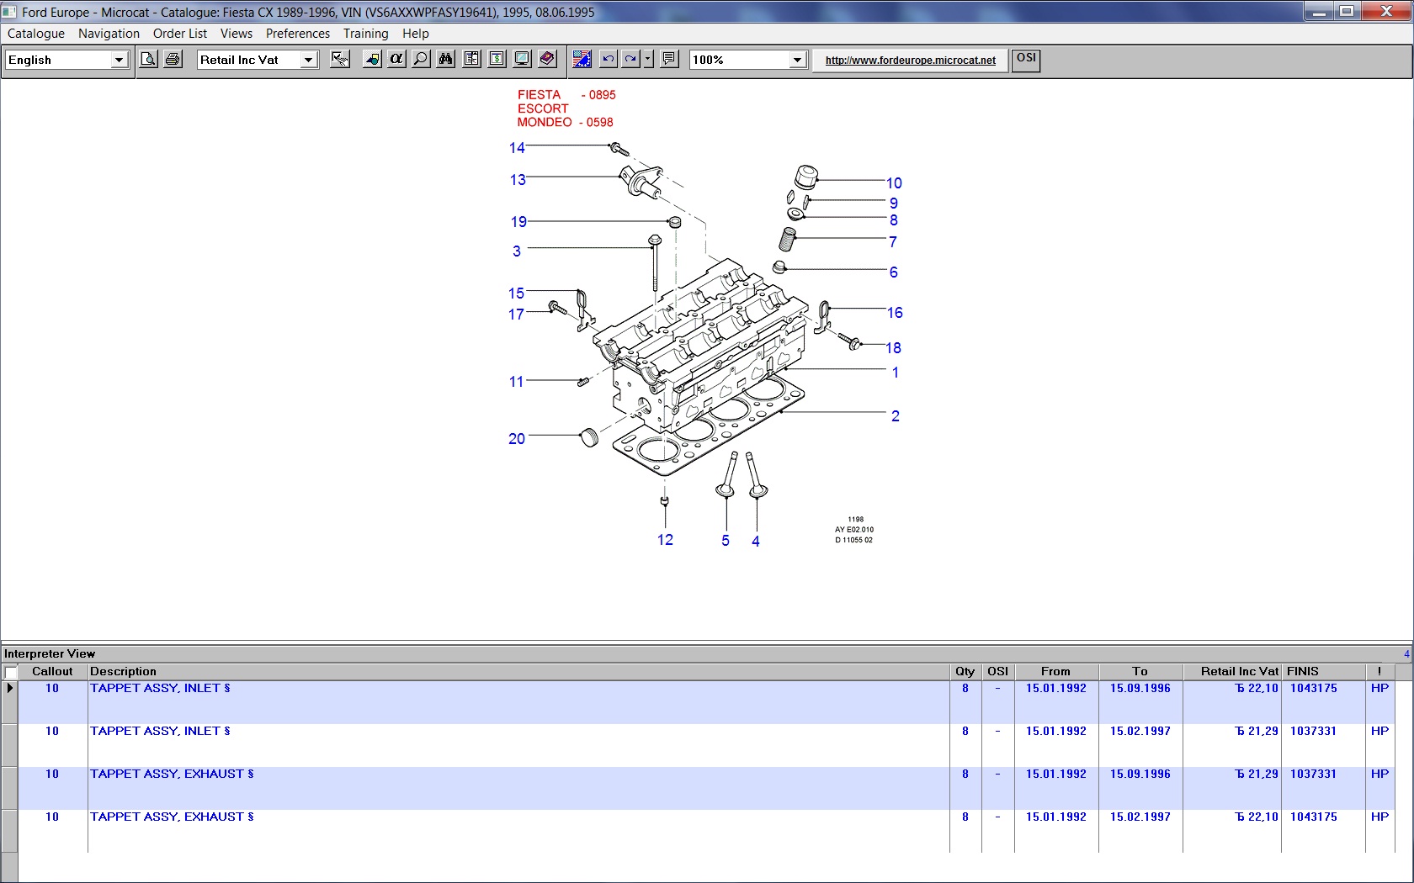Select callout 13 on the diagram
Image resolution: width=1414 pixels, height=883 pixels.
(518, 180)
